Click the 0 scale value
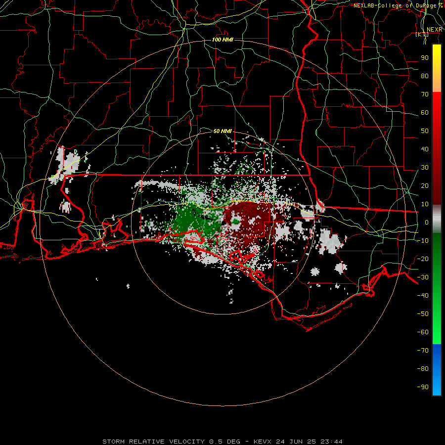The image size is (445, 445). [x=427, y=222]
